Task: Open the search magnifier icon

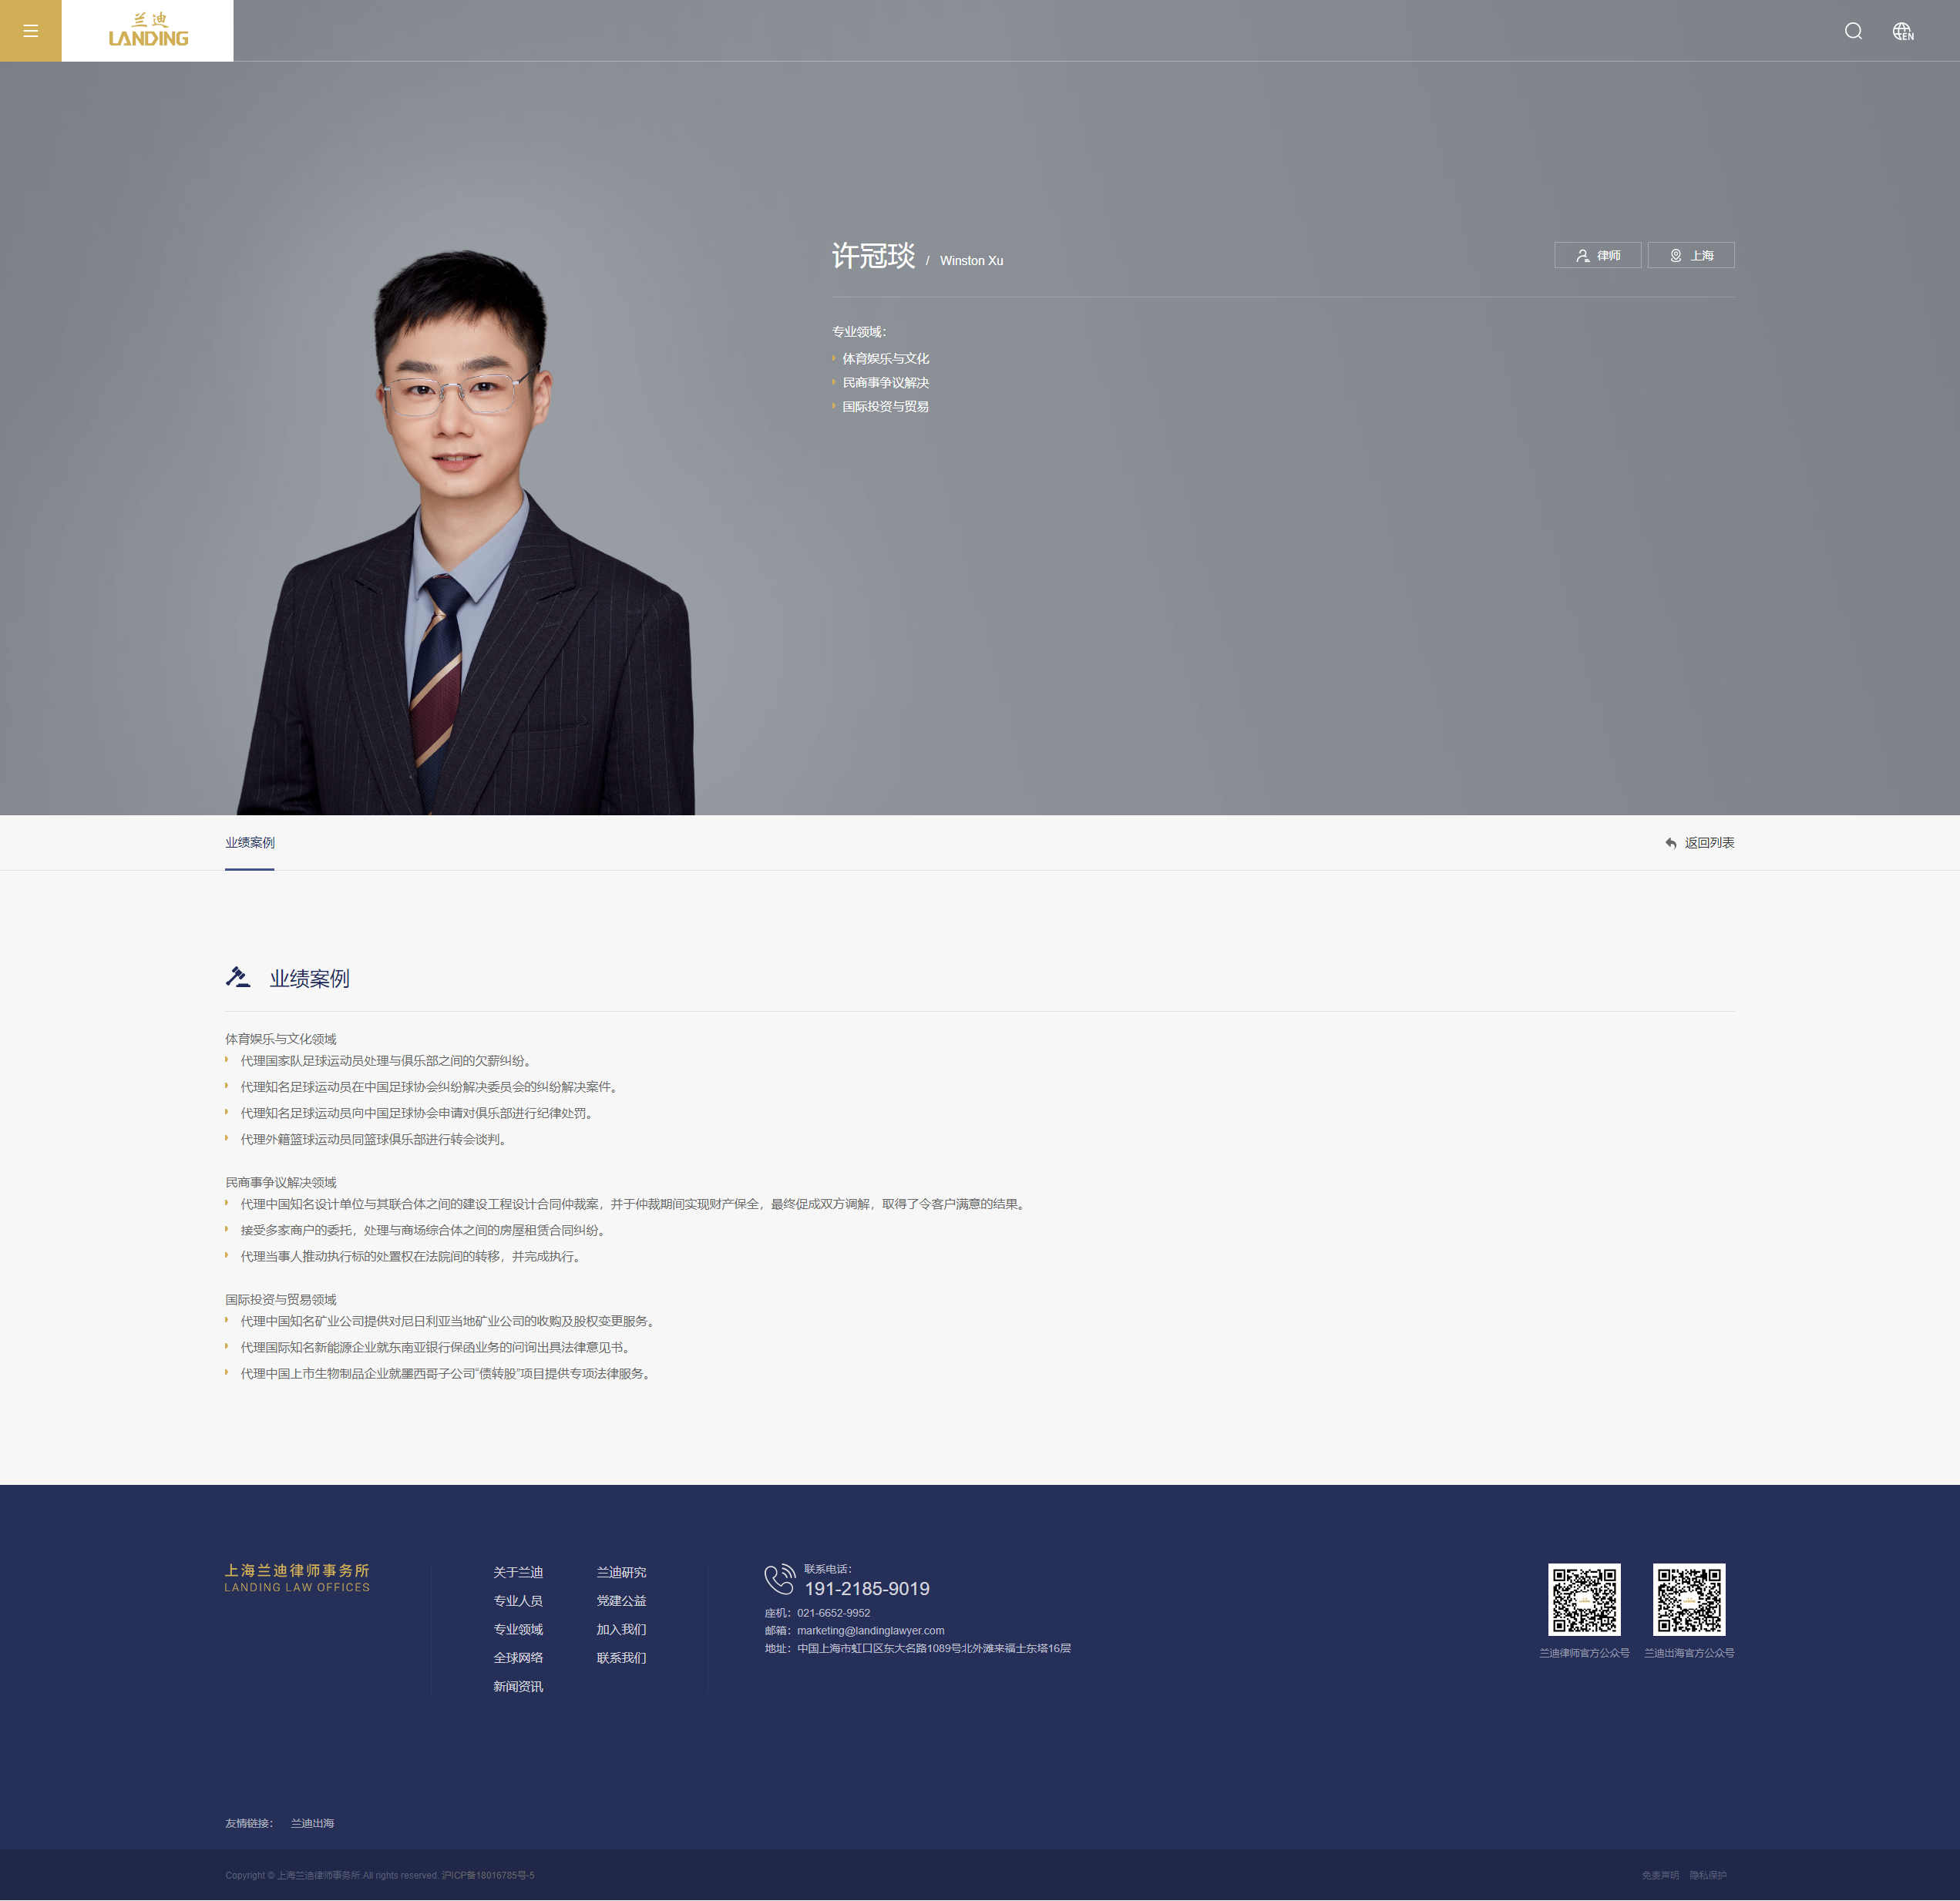Action: tap(1853, 31)
